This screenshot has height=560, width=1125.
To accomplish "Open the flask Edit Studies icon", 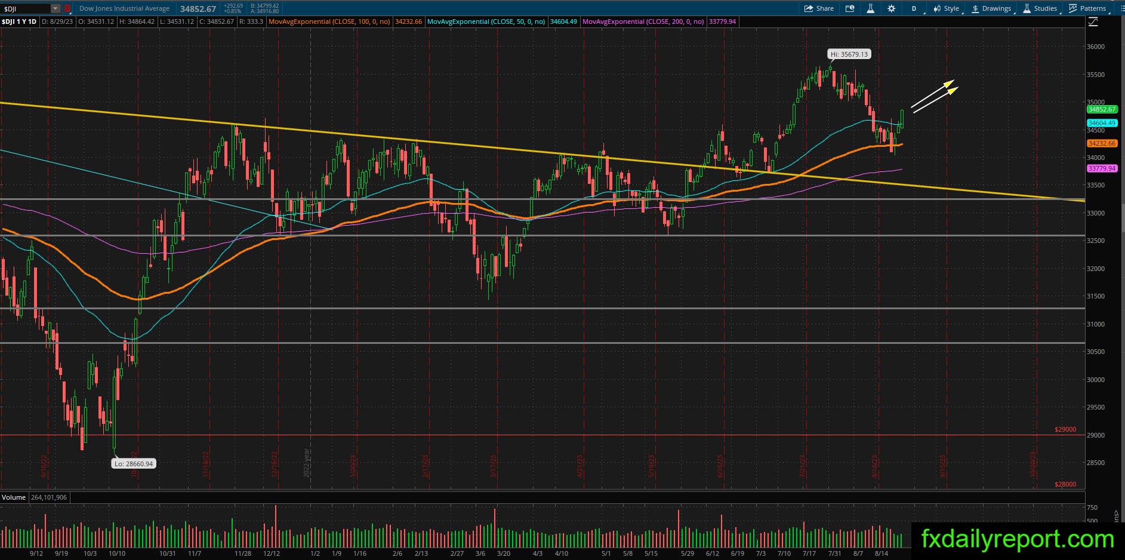I will (870, 8).
